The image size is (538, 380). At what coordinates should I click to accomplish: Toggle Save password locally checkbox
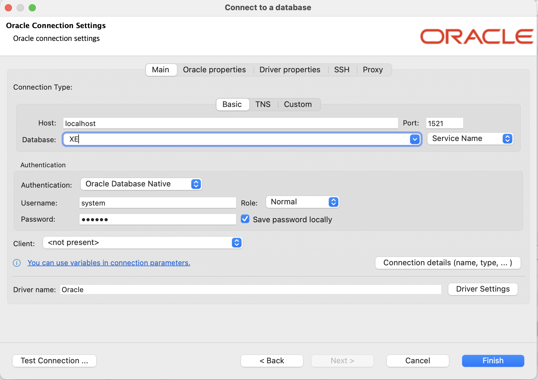pos(245,219)
